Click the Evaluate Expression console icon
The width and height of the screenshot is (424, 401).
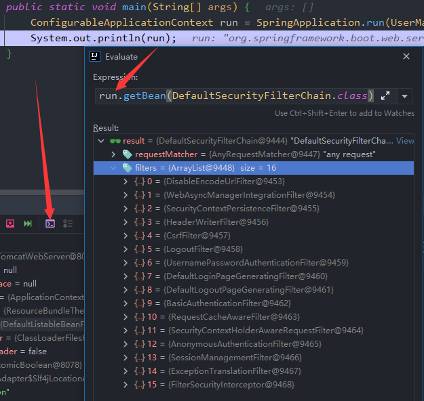50,223
